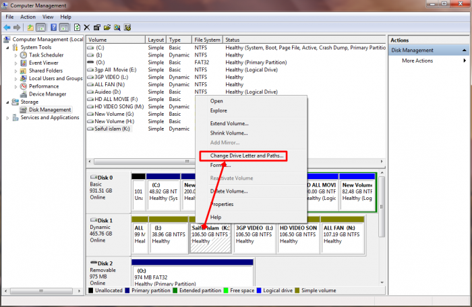Click the Find magnifier toolbar icon
472x307 pixels.
[x=117, y=28]
